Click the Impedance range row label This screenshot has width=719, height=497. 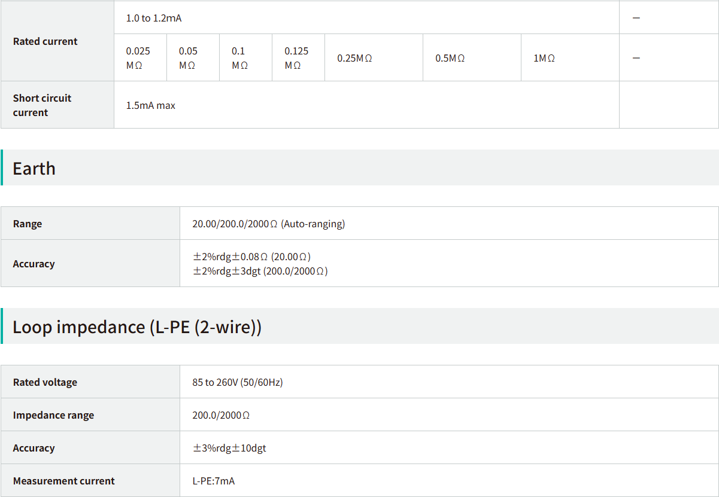point(53,415)
